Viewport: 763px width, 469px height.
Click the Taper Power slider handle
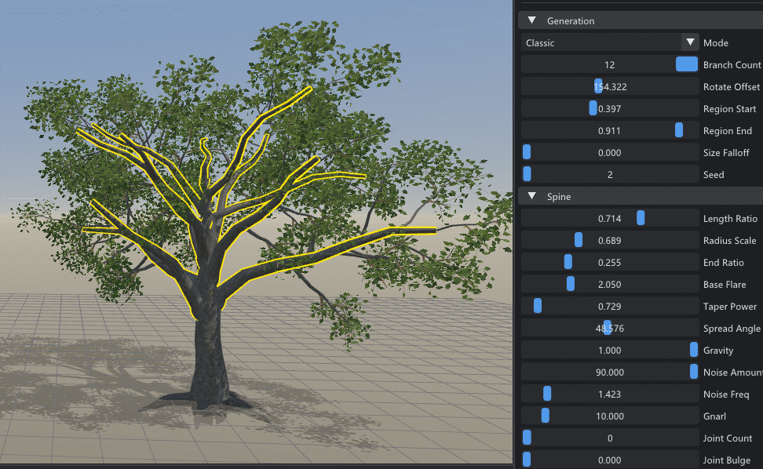[537, 306]
